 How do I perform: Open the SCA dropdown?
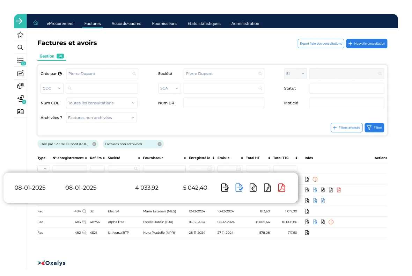pyautogui.click(x=169, y=88)
